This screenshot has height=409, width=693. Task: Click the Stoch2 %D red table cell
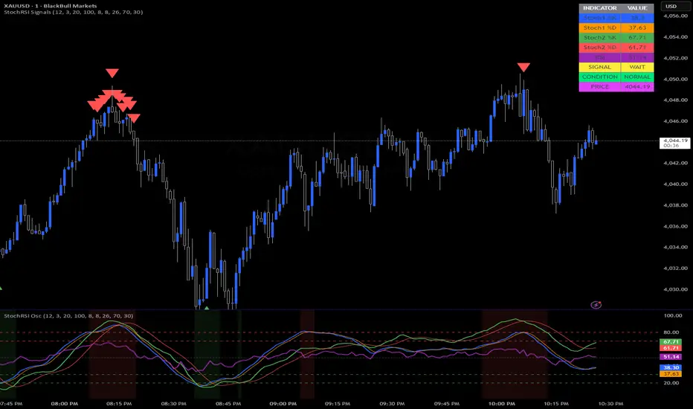600,48
